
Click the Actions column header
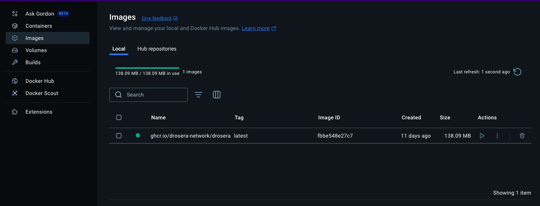pos(487,117)
